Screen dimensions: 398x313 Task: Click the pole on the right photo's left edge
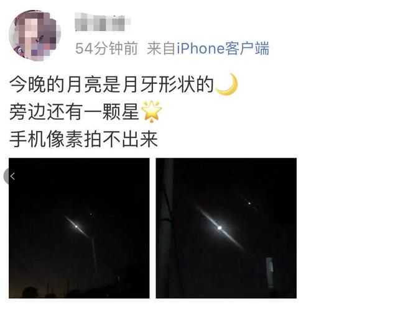(x=168, y=228)
